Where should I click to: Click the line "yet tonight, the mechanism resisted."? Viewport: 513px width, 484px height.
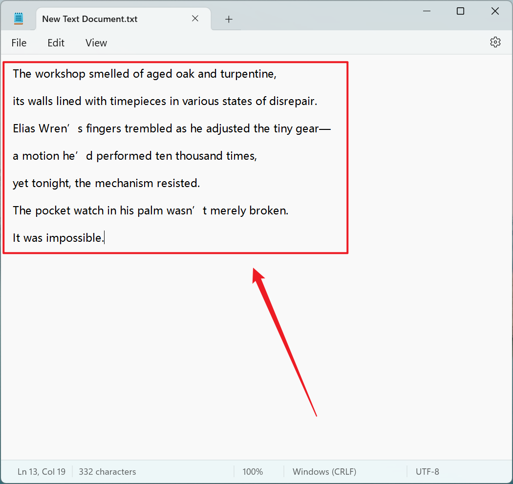(x=107, y=183)
